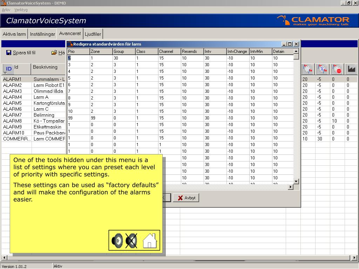The height and width of the screenshot is (269, 359).
Task: Select the Prio cell with value 10
Action: (x=78, y=111)
